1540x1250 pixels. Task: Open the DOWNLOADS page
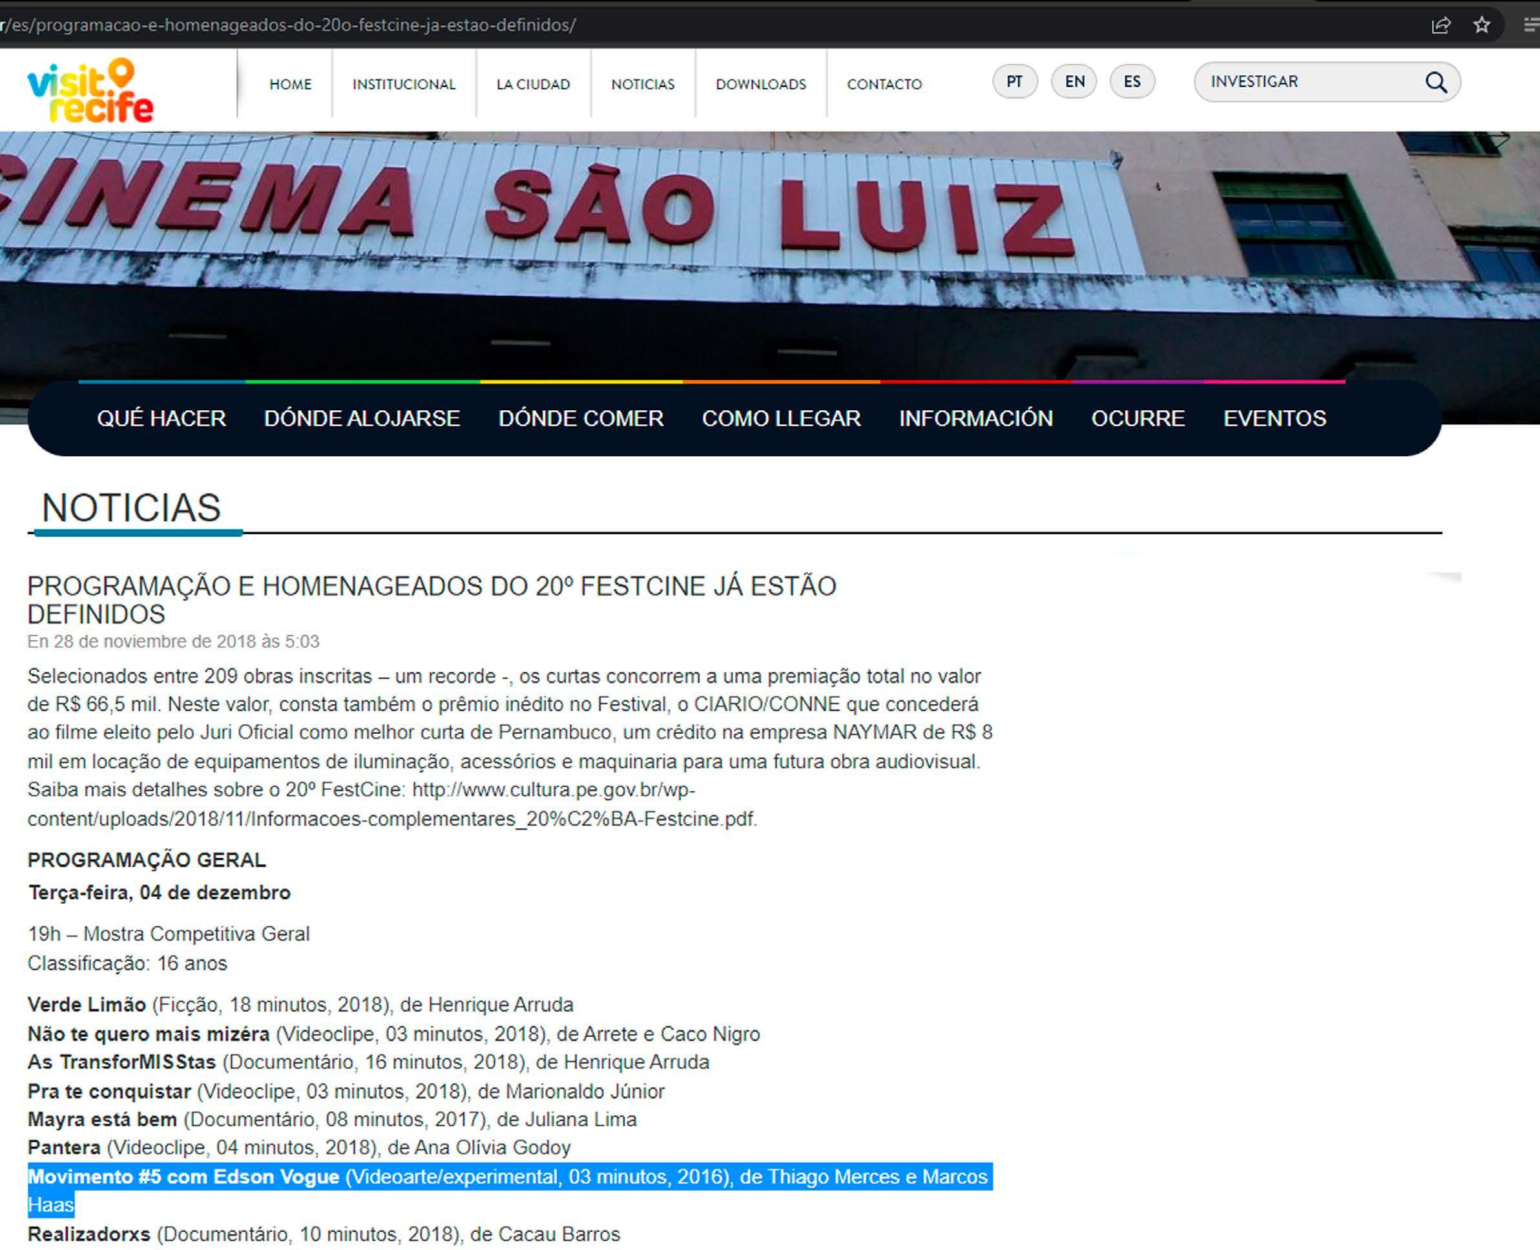pos(760,84)
